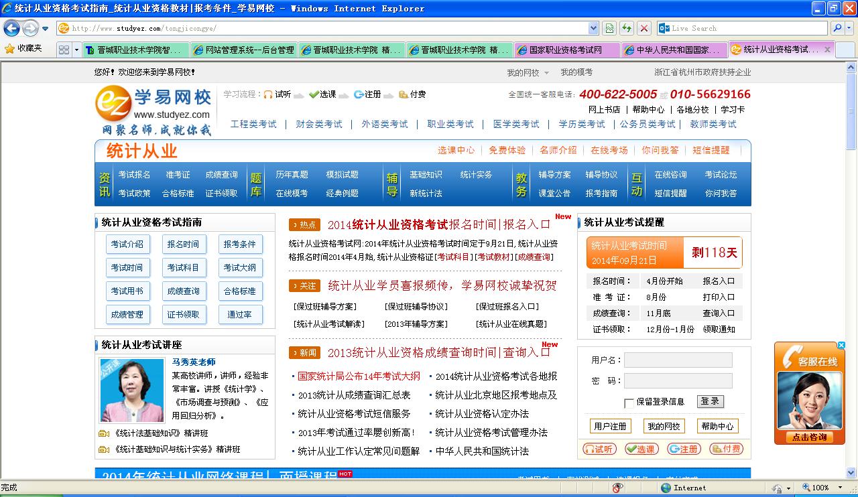Open the 财会类考试 category
Image resolution: width=858 pixels, height=497 pixels.
coord(319,124)
